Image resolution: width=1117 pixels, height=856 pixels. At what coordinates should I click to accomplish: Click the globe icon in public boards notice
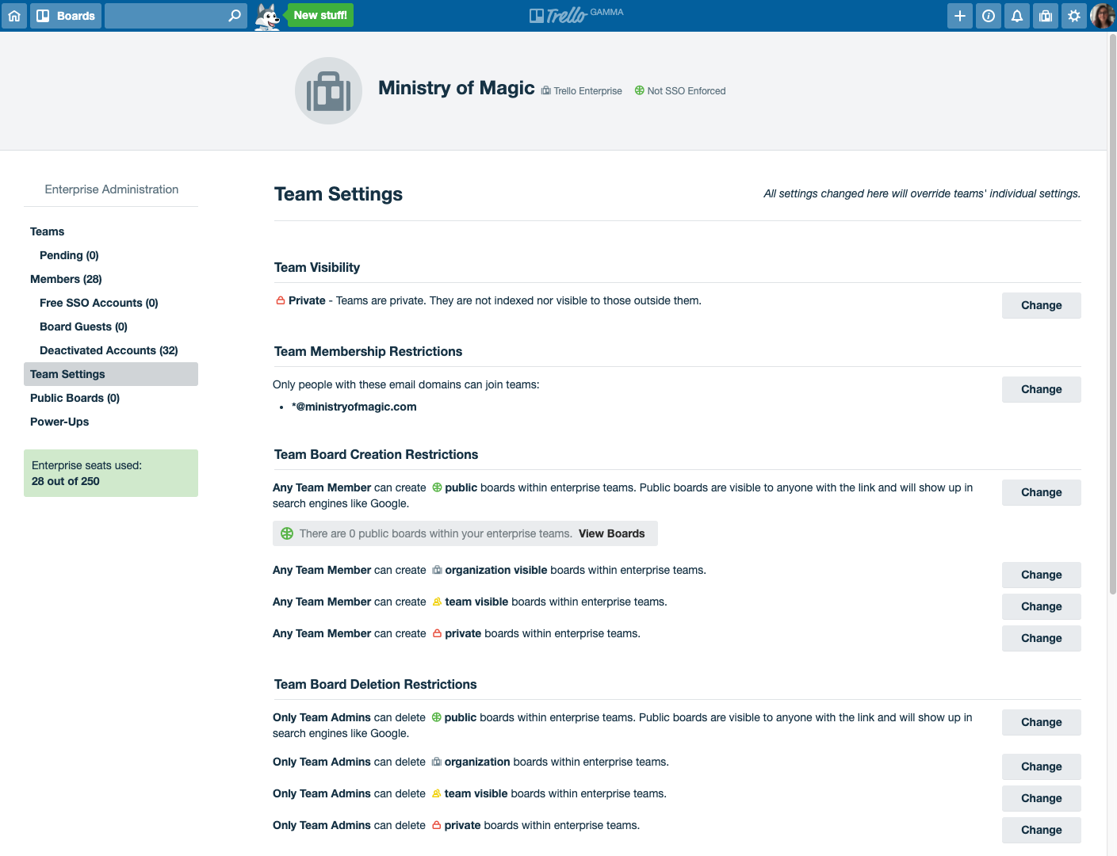(x=287, y=533)
